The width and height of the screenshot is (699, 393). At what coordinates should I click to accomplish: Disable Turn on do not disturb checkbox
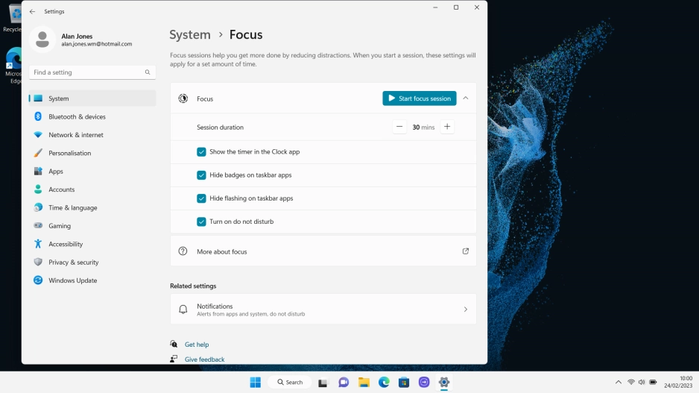[201, 221]
